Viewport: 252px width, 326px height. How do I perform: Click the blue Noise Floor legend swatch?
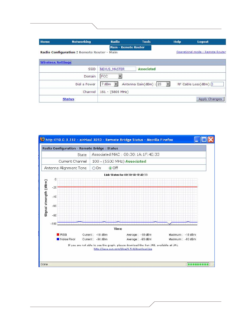click(x=58, y=239)
